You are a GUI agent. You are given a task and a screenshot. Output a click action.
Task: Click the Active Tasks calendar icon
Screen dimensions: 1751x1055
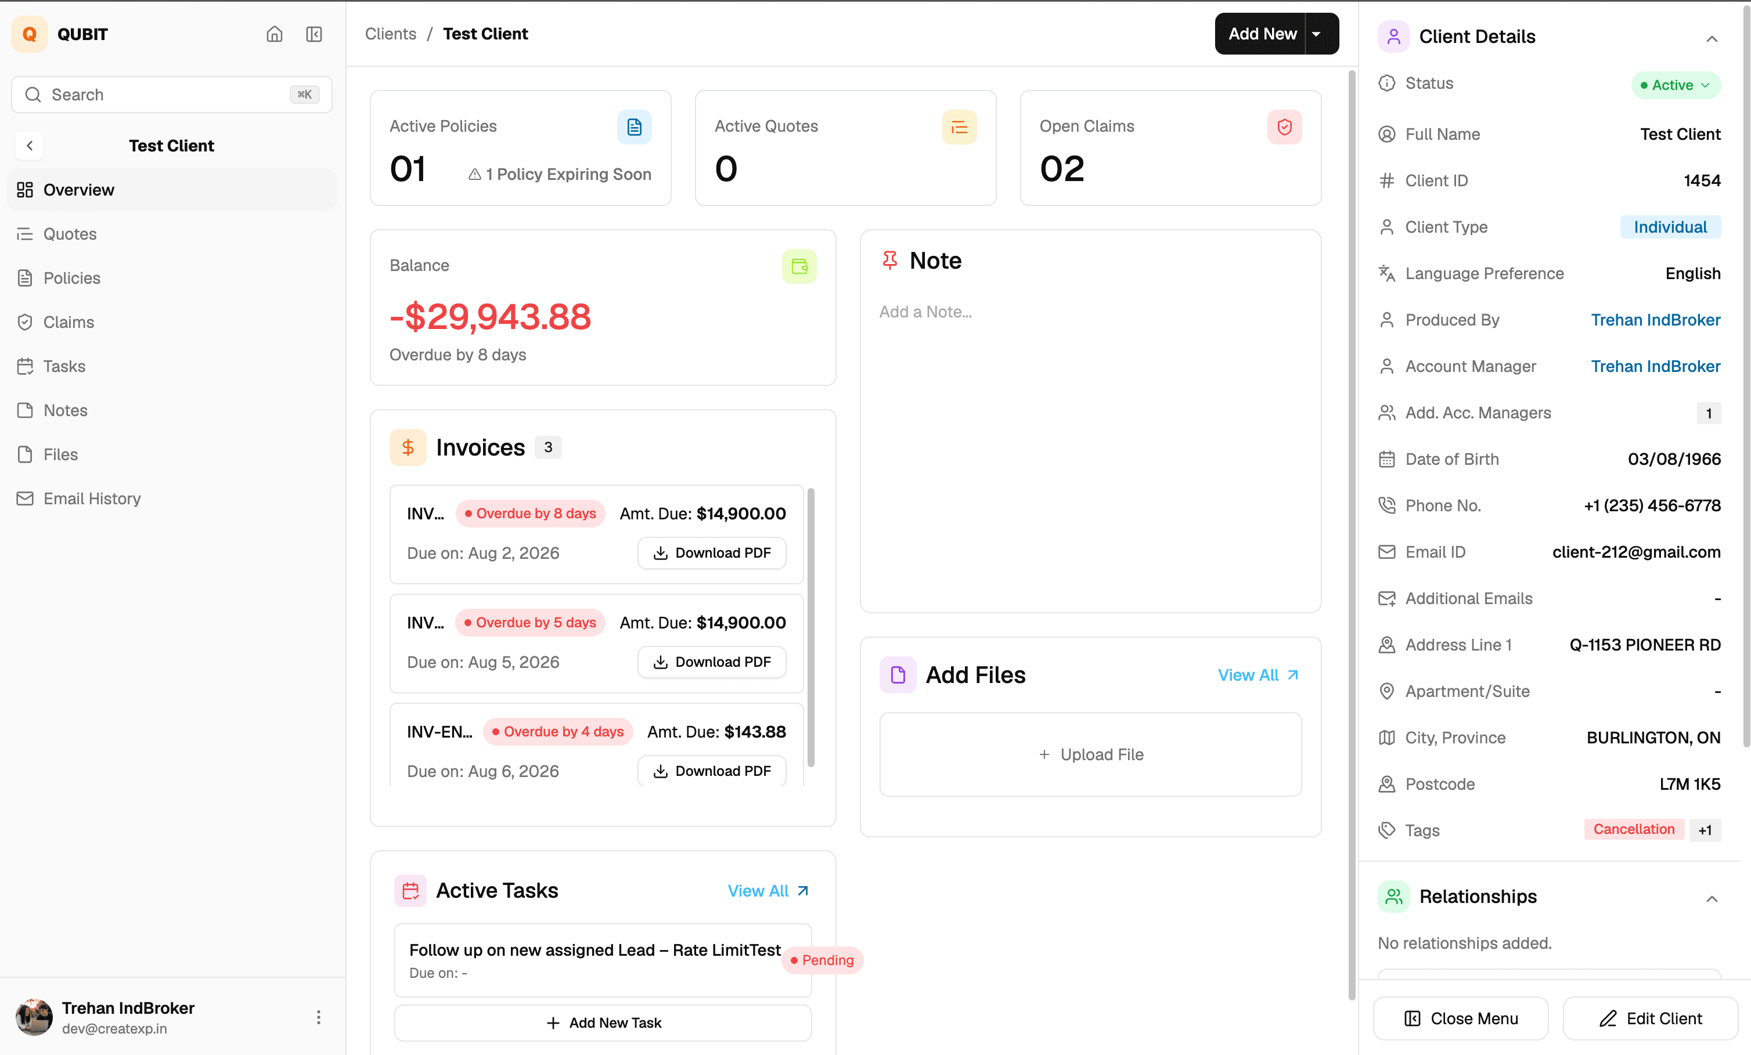(410, 891)
